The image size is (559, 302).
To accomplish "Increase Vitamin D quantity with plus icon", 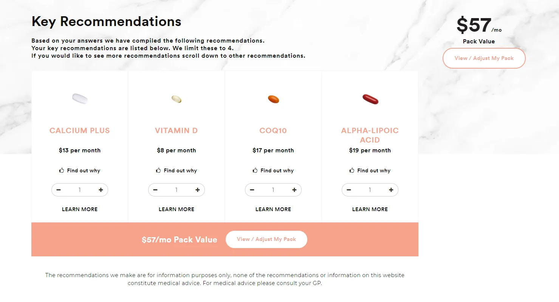I will 198,190.
